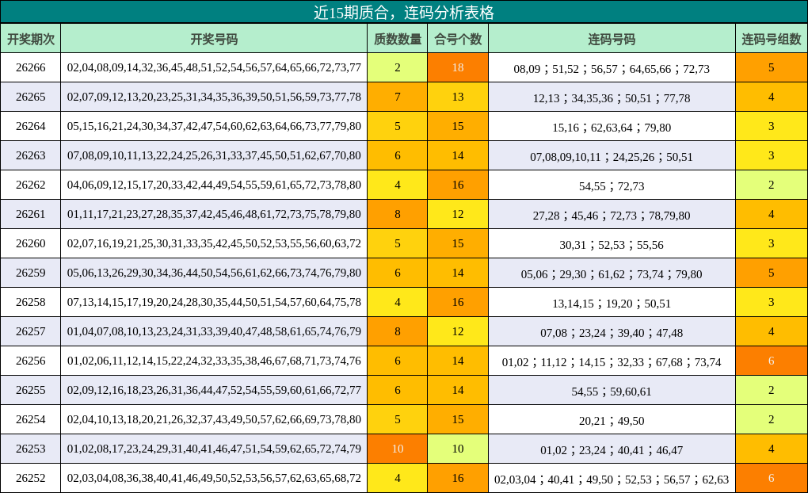Click period number 26262
The height and width of the screenshot is (493, 808).
click(x=30, y=185)
